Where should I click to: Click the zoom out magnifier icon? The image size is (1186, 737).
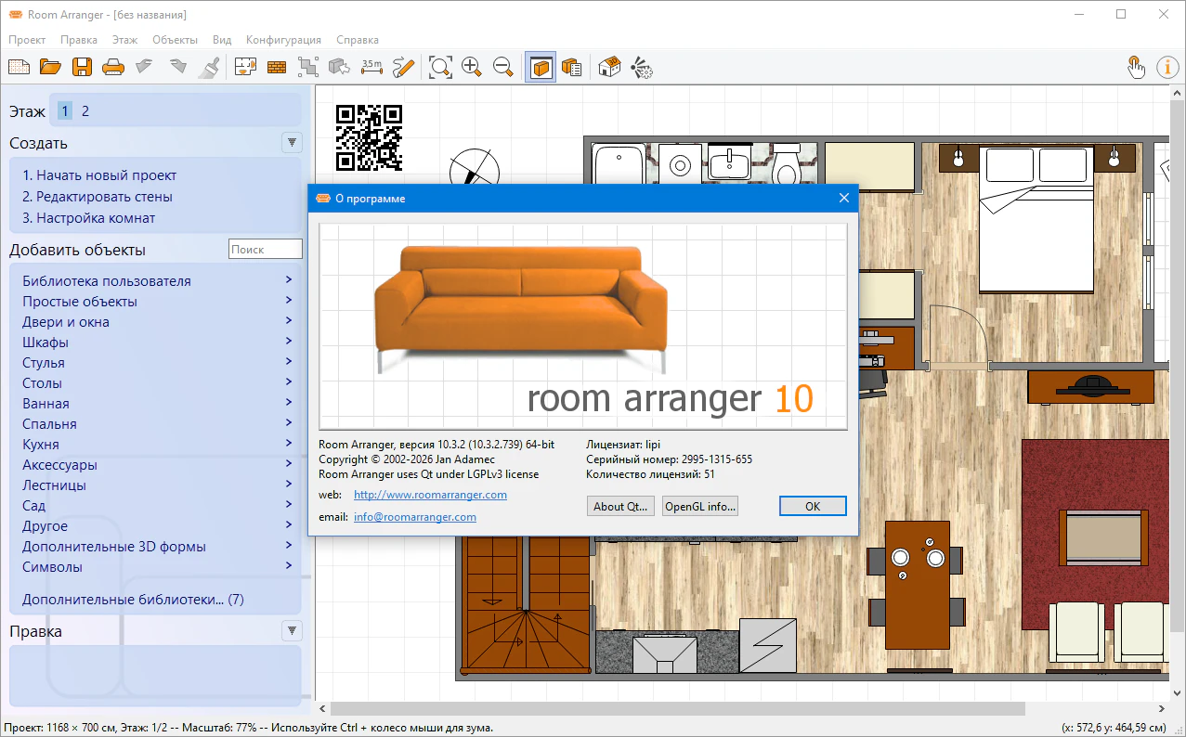[503, 67]
